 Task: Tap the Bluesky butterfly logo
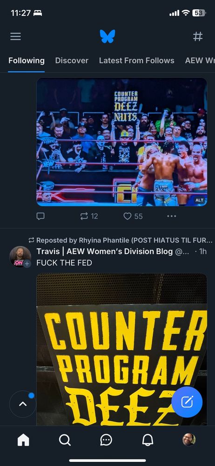tap(107, 36)
